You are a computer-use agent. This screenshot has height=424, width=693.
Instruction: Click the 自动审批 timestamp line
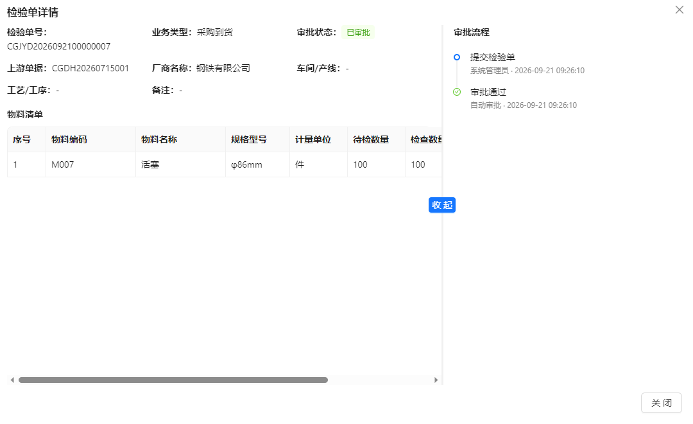pos(524,105)
